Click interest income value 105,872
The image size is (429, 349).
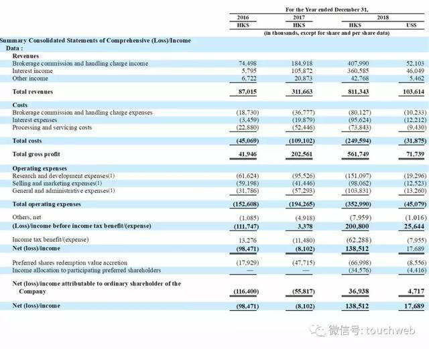[x=302, y=71]
